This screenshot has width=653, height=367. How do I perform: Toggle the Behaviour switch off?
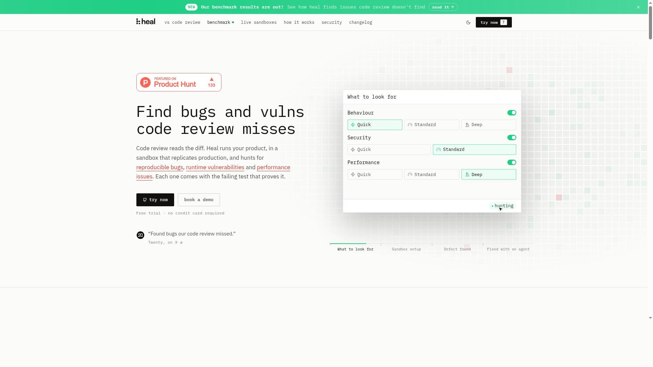coord(512,113)
